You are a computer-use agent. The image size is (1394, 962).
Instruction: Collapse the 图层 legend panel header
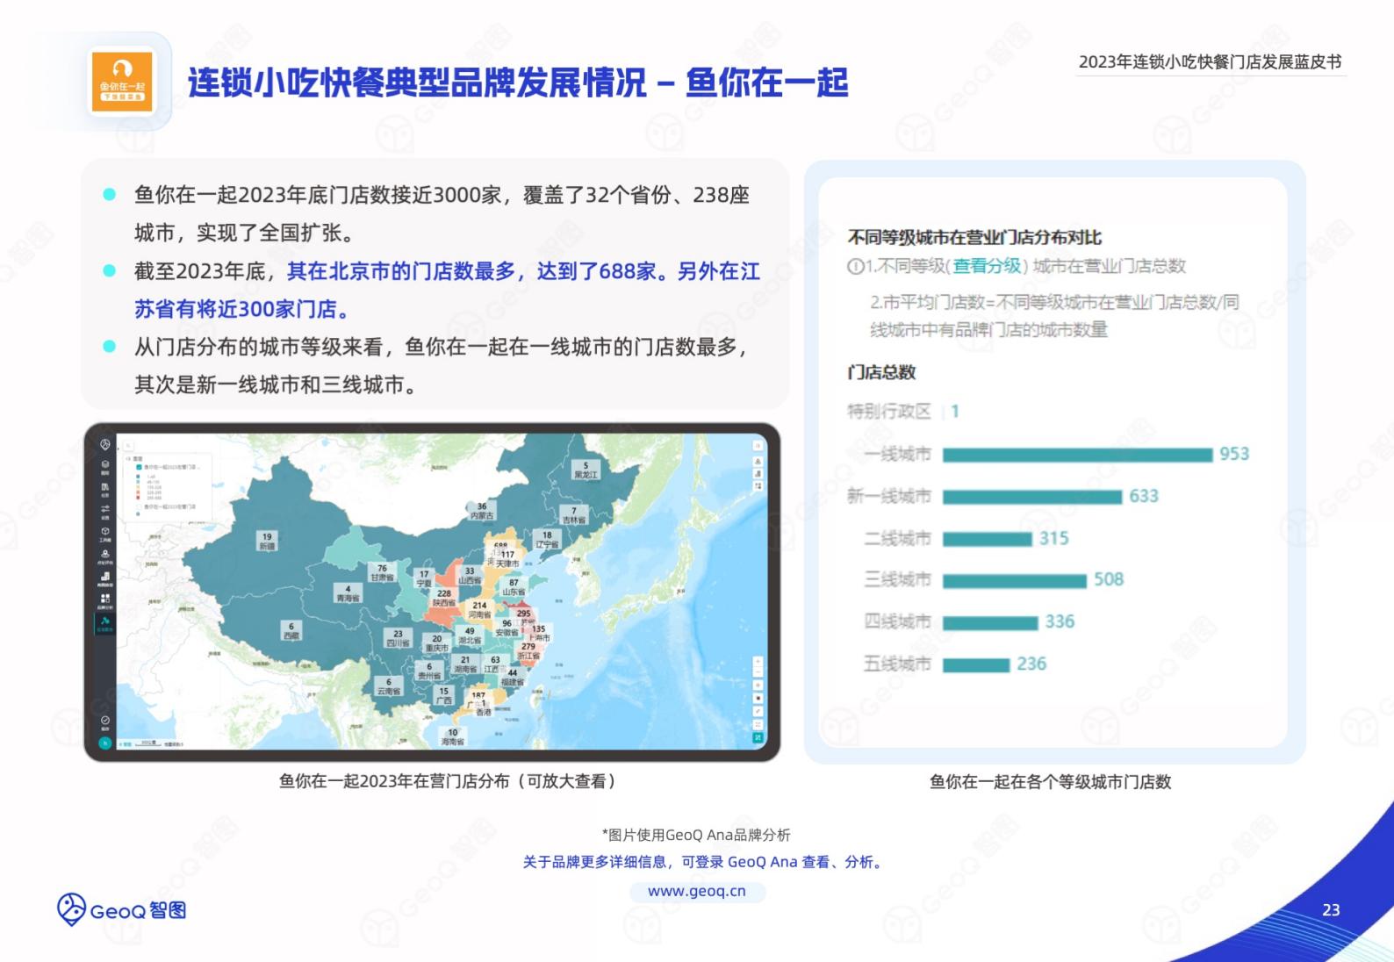(133, 459)
